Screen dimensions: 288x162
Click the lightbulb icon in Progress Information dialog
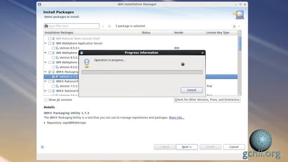(x=87, y=63)
